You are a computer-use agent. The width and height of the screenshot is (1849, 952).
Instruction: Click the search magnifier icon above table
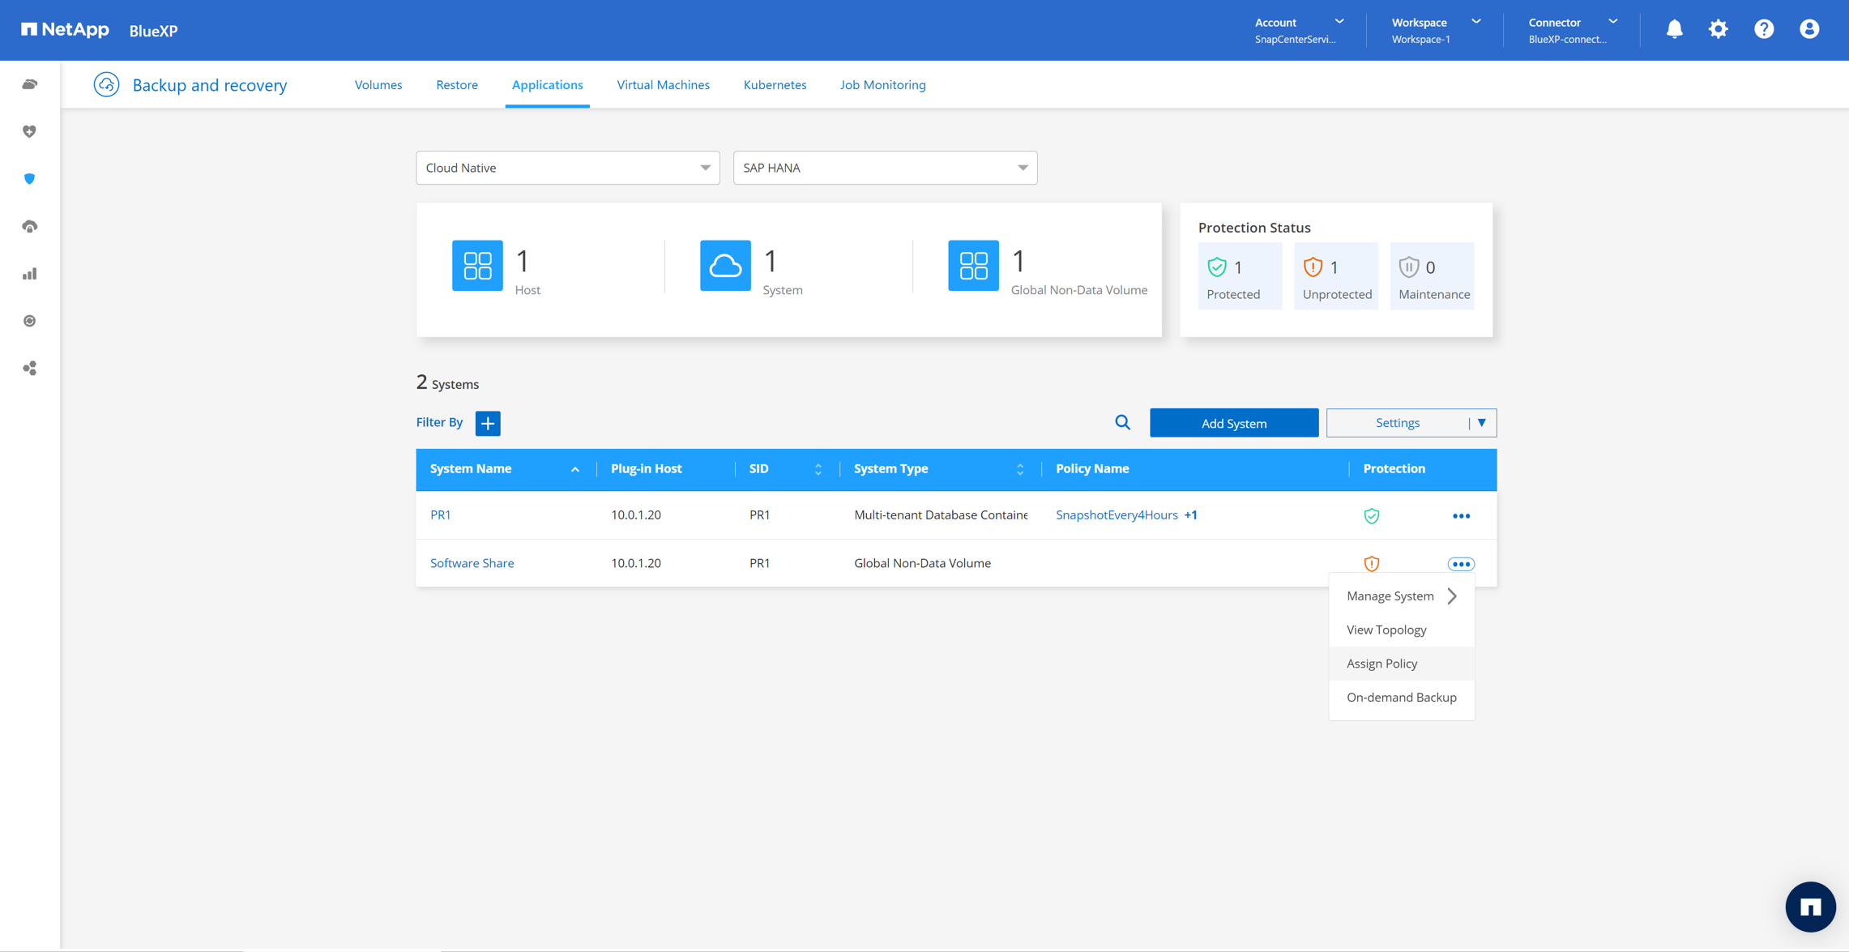pos(1122,422)
